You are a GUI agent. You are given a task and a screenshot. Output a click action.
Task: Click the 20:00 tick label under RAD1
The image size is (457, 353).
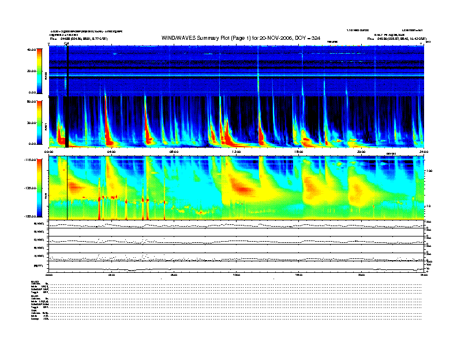pos(361,152)
